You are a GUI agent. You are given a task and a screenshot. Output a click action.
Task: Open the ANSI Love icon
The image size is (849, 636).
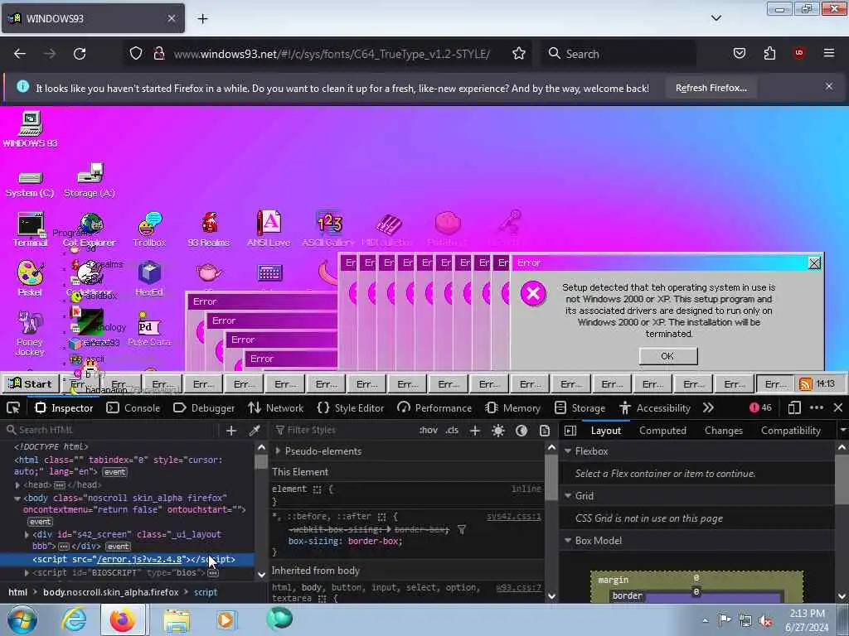[269, 230]
